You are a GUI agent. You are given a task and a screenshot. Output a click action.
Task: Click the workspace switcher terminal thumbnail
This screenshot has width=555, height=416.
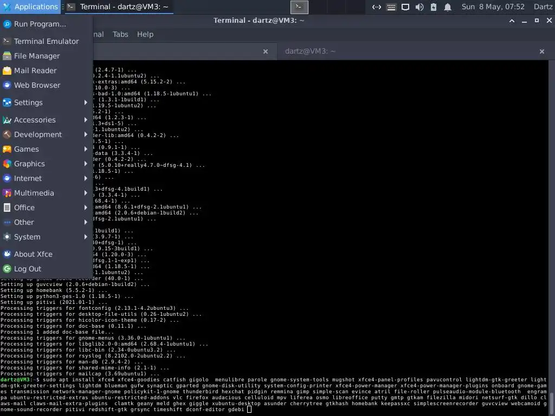(x=299, y=6)
